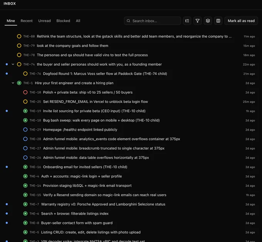This screenshot has width=262, height=242.
Task: Collapse the THE-74 issue children
Action: point(13,64)
